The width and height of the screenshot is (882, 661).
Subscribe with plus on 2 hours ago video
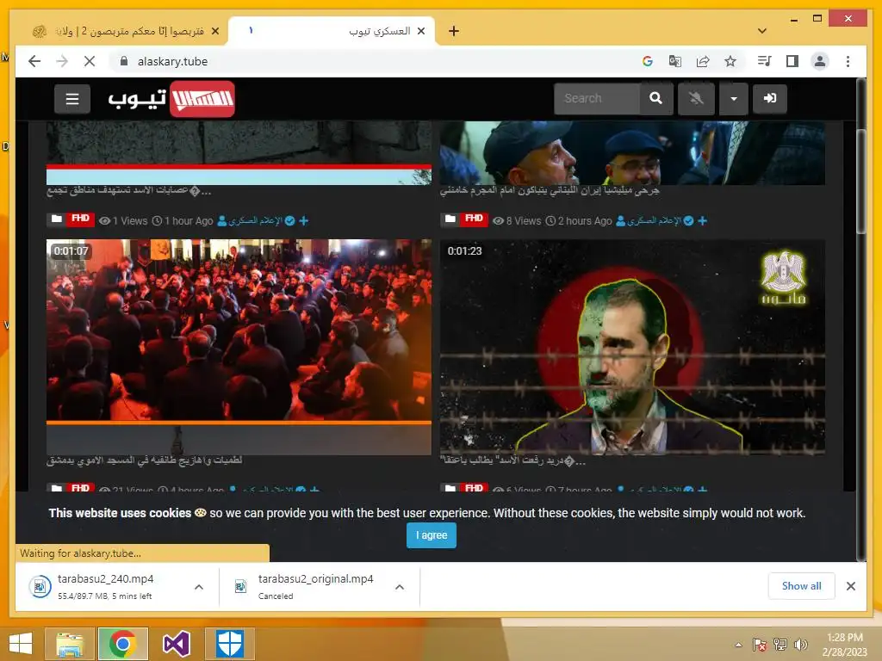click(x=703, y=221)
